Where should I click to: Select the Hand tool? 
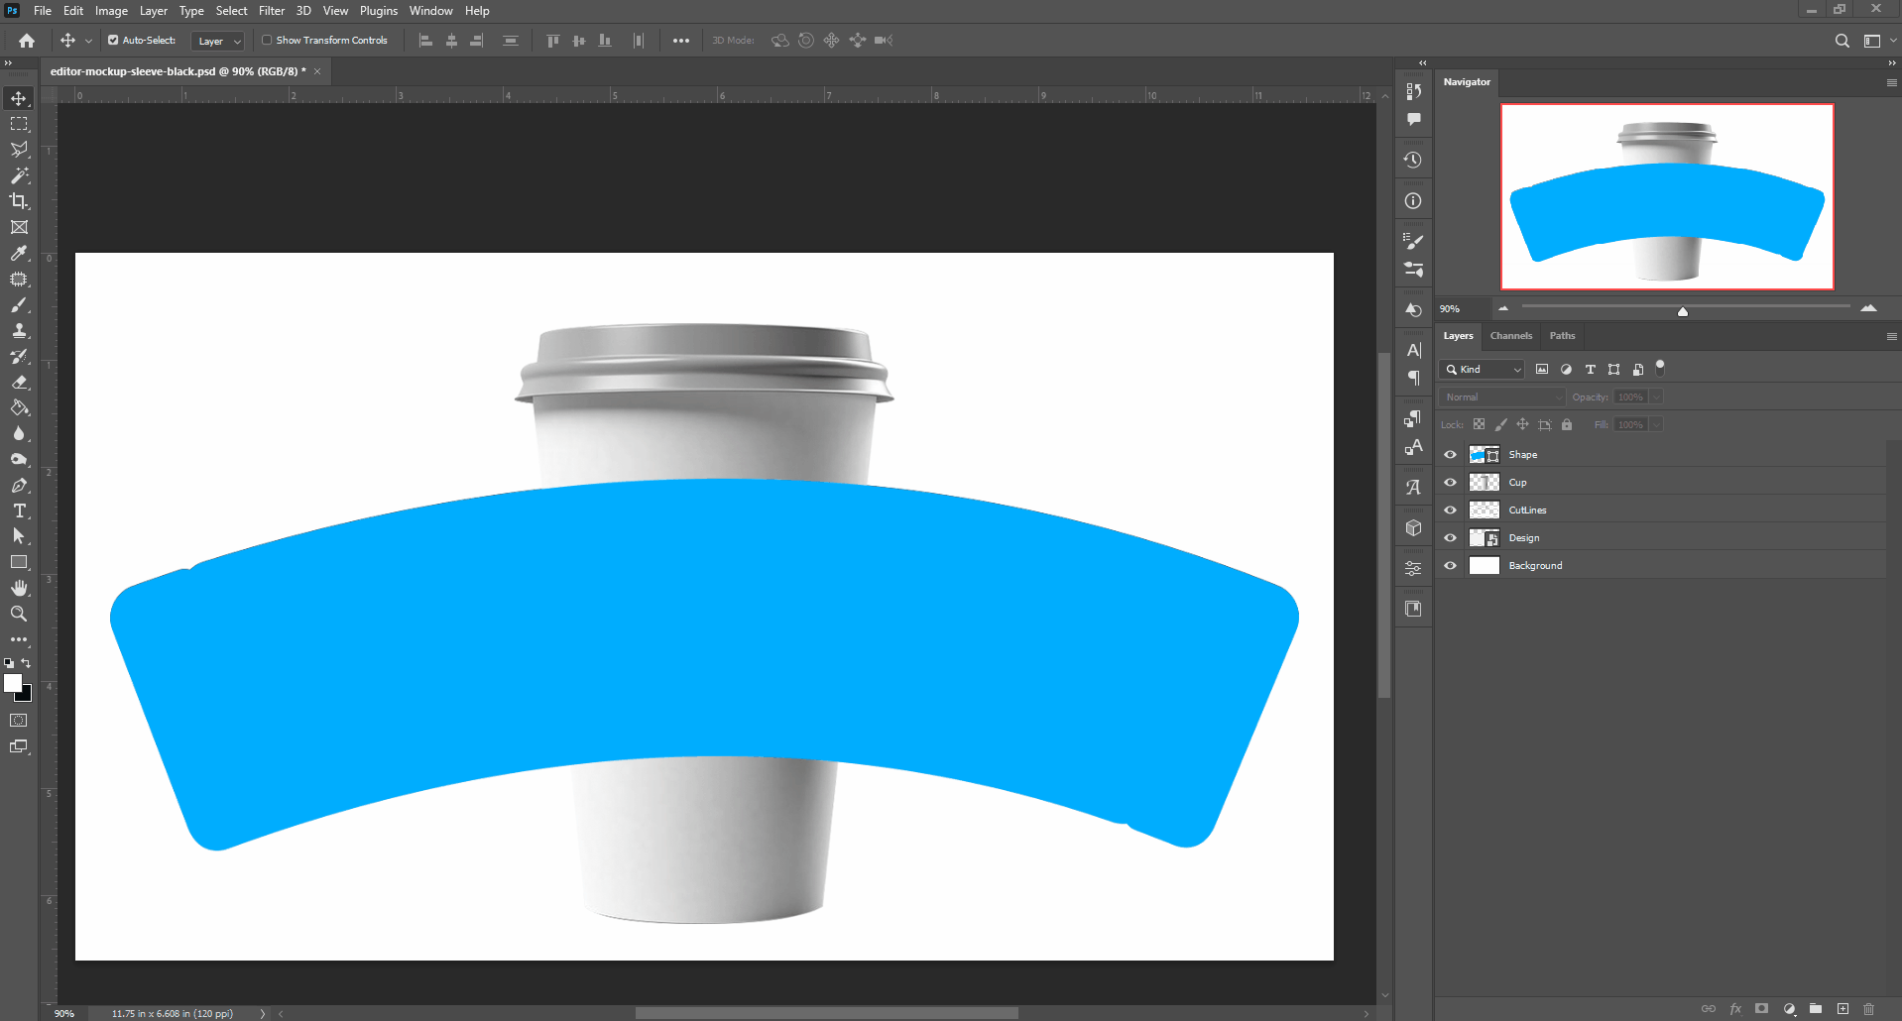[x=19, y=588]
